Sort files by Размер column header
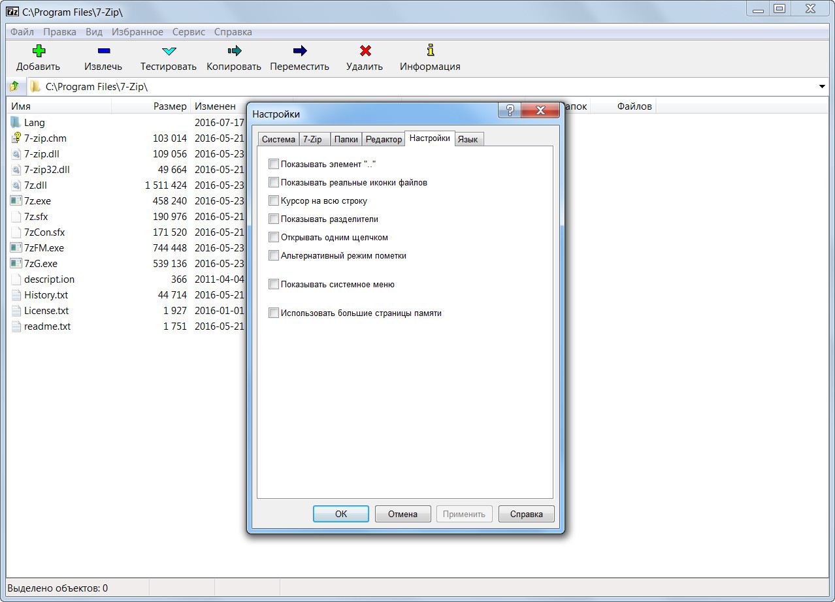835x602 pixels. click(151, 106)
